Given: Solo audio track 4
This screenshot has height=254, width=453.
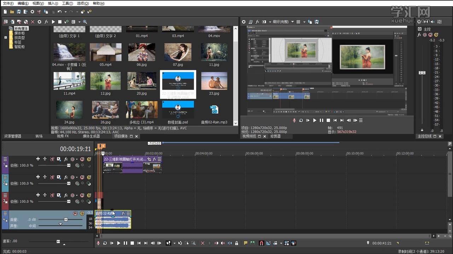Looking at the screenshot, I should coord(82,213).
